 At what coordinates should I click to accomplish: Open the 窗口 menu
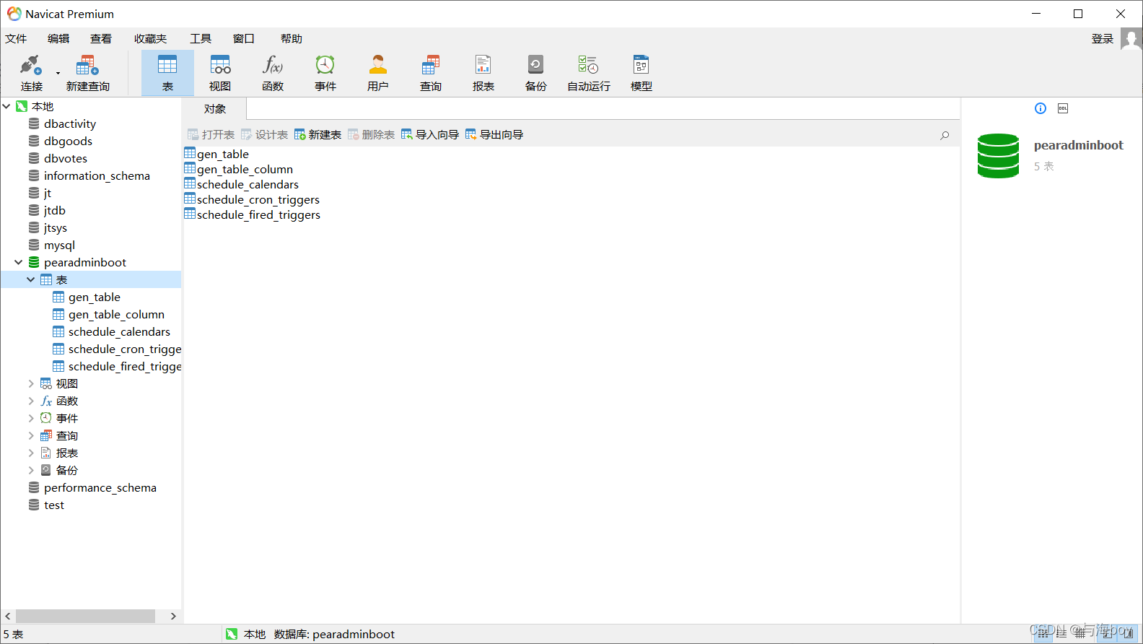244,39
